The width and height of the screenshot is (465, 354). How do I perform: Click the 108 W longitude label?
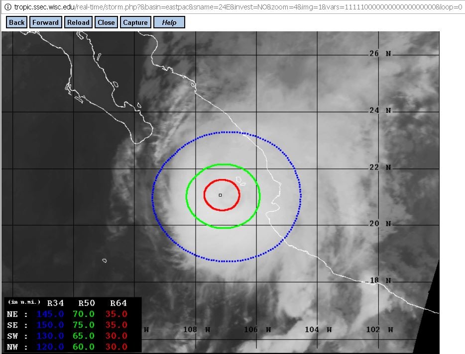click(x=197, y=330)
